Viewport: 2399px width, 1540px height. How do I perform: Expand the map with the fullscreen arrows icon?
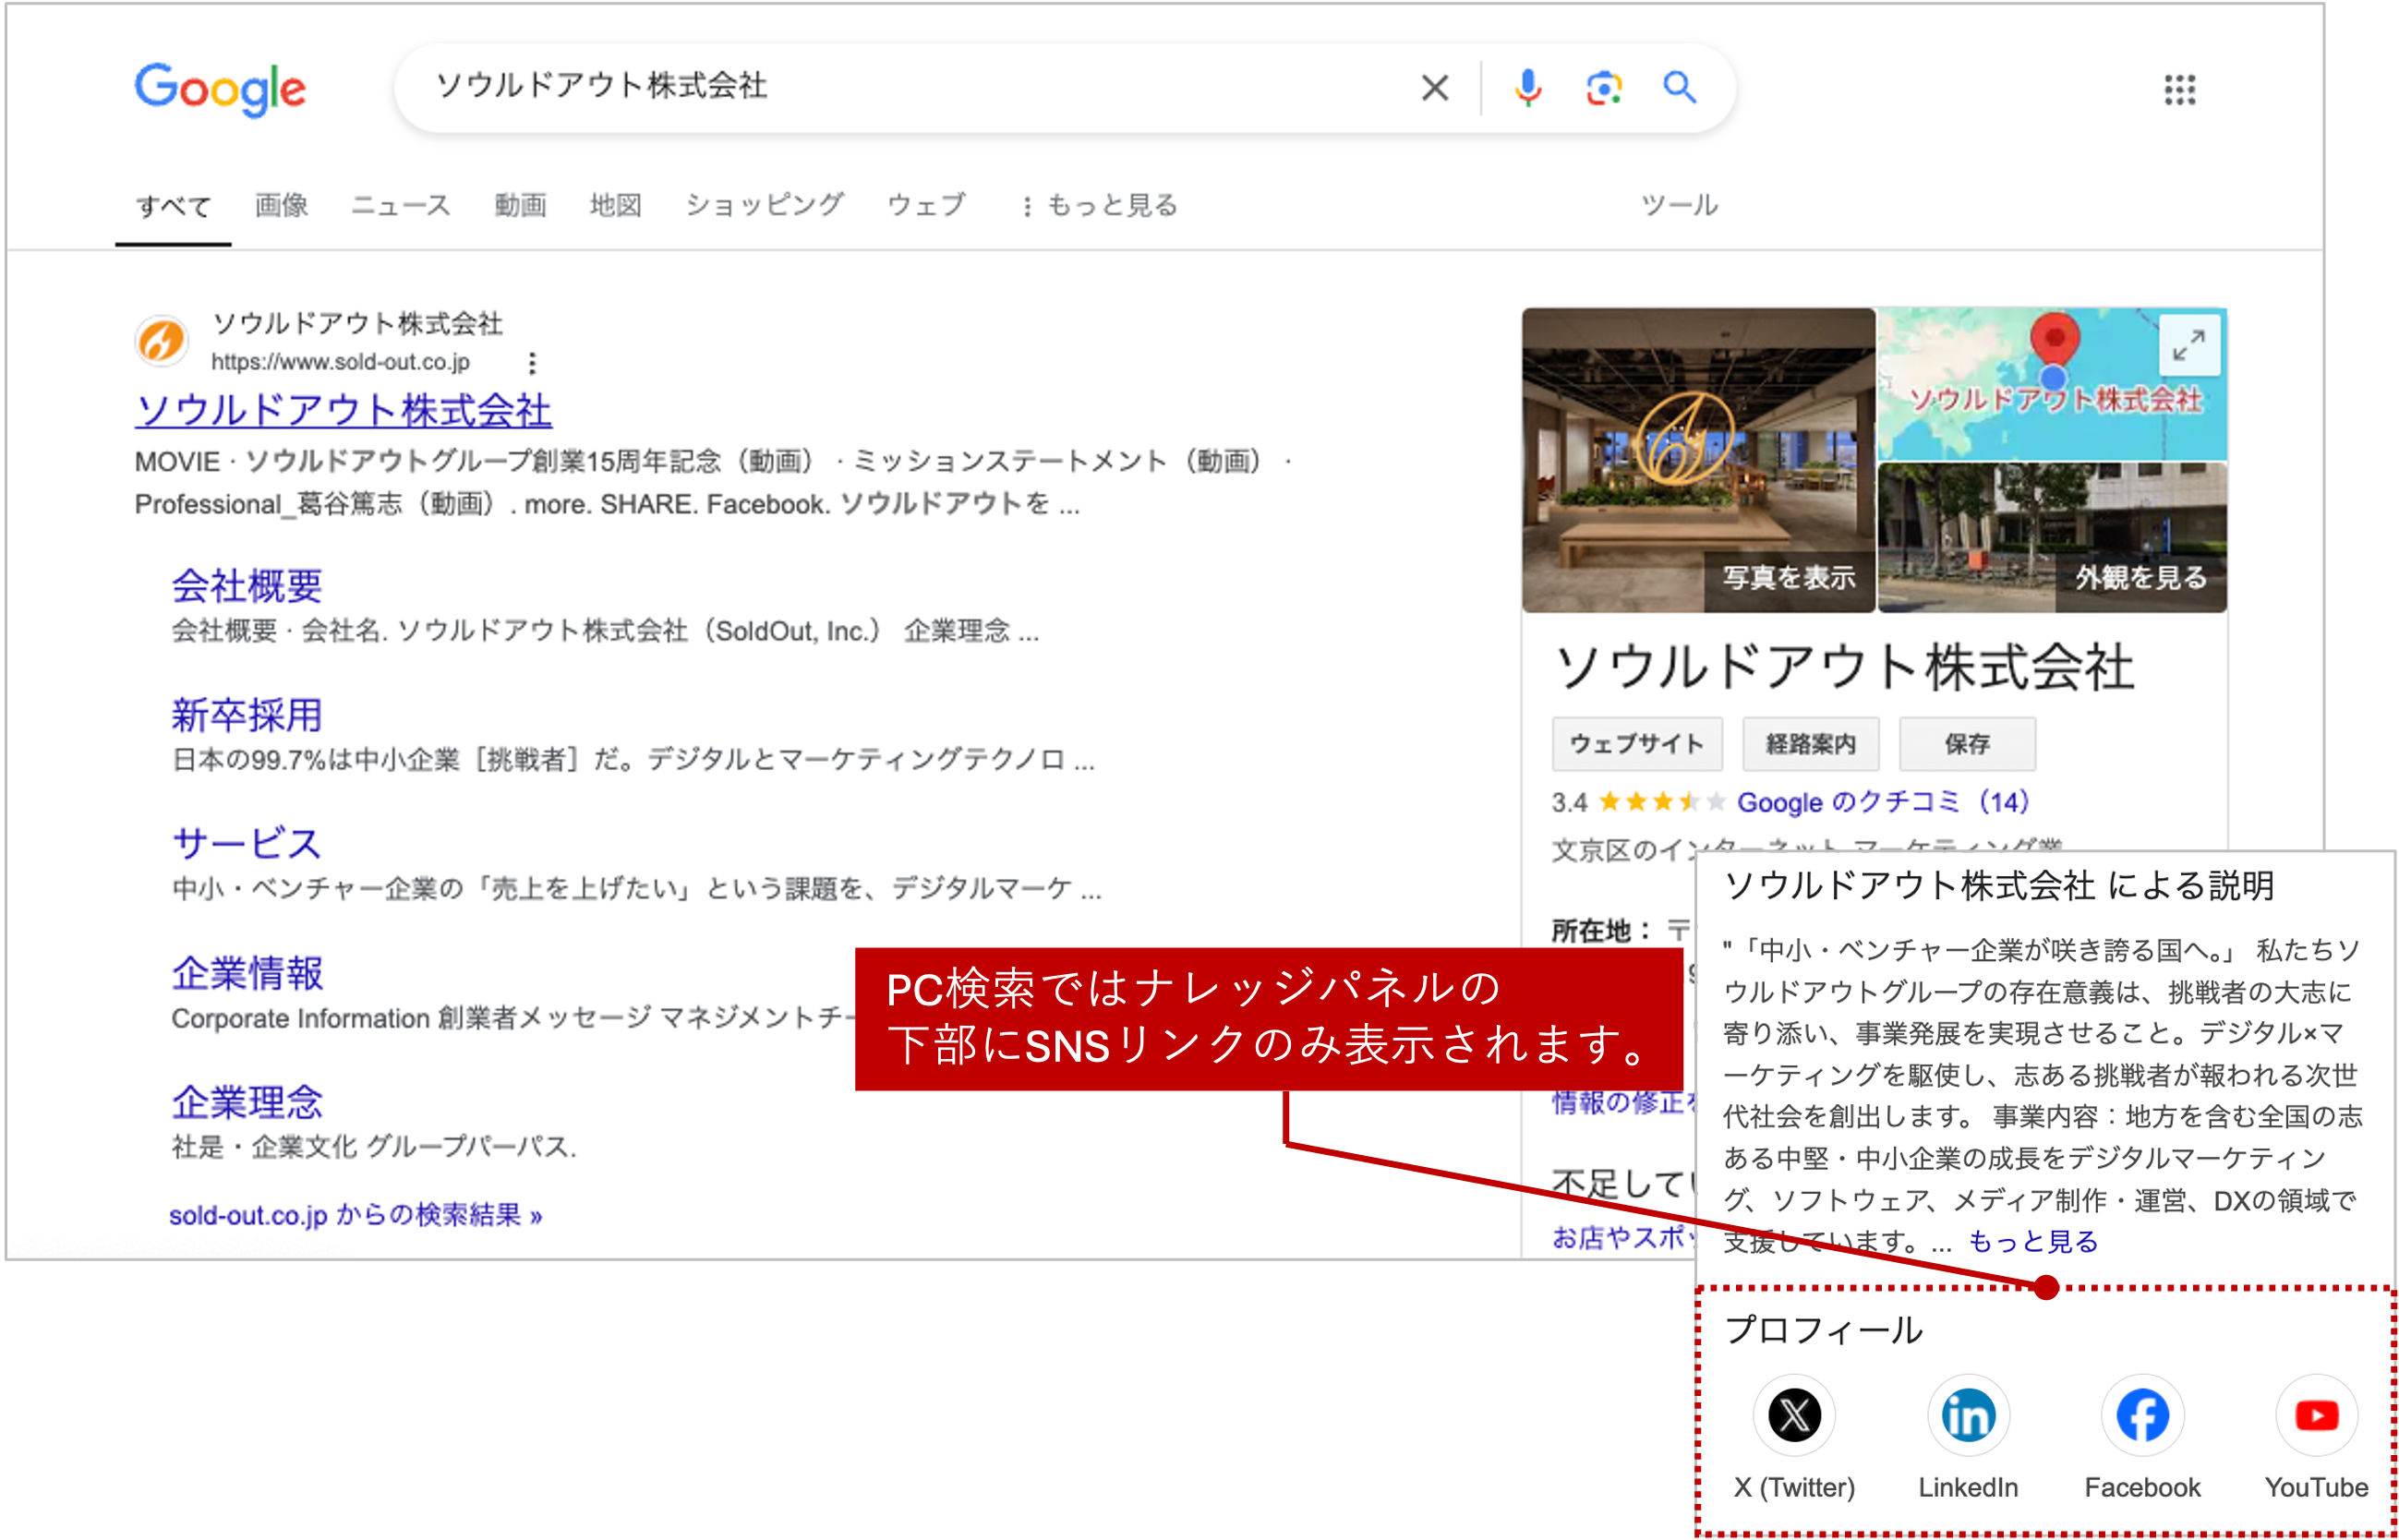coord(2191,346)
